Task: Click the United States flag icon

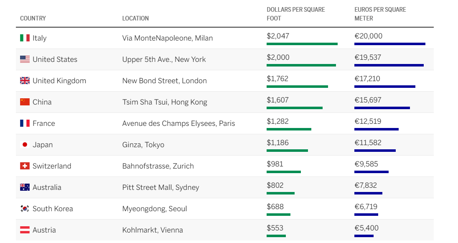Action: [x=25, y=59]
